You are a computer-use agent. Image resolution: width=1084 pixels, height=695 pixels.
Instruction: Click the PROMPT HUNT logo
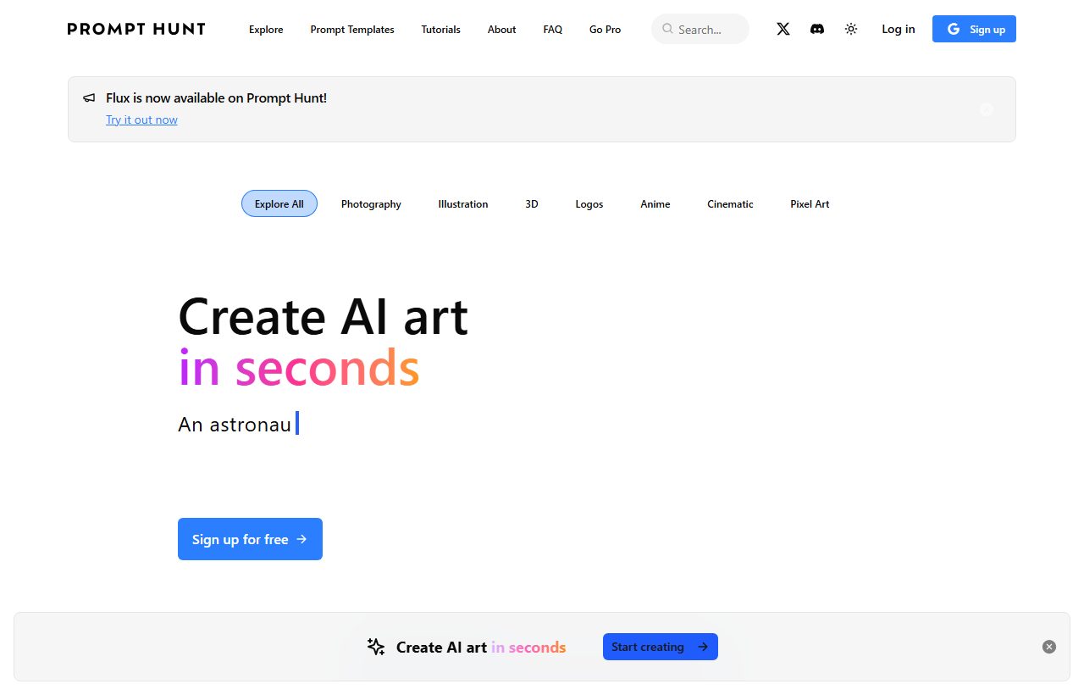click(x=136, y=29)
